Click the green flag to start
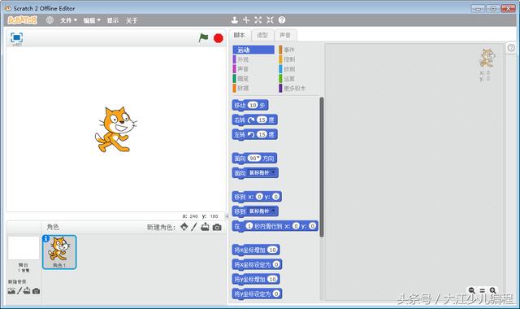Image resolution: width=520 pixels, height=309 pixels. pos(203,38)
